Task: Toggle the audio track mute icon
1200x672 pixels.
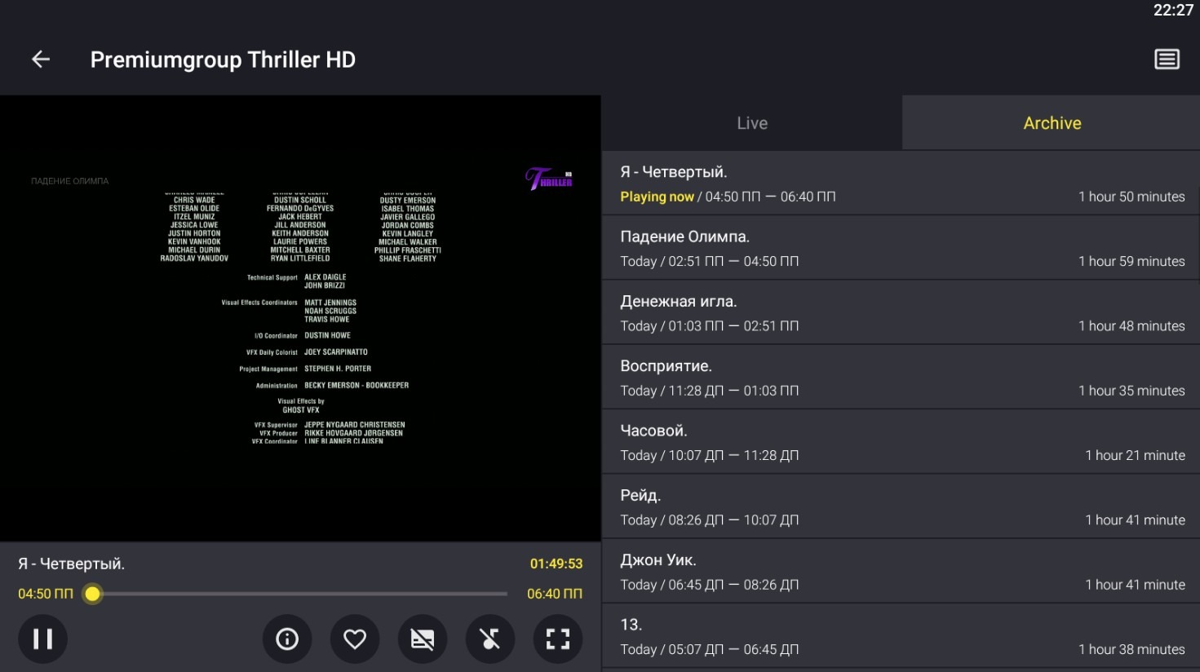Action: pyautogui.click(x=490, y=639)
